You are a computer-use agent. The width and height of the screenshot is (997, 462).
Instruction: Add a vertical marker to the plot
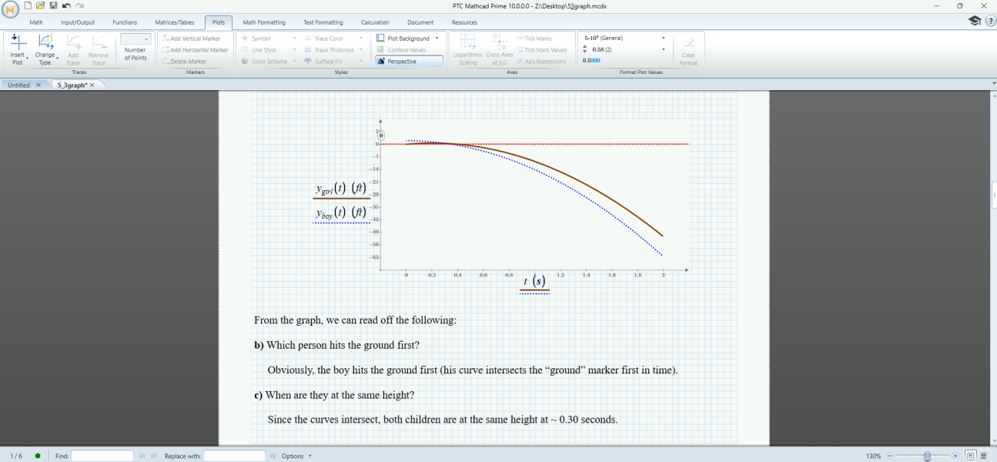click(191, 38)
